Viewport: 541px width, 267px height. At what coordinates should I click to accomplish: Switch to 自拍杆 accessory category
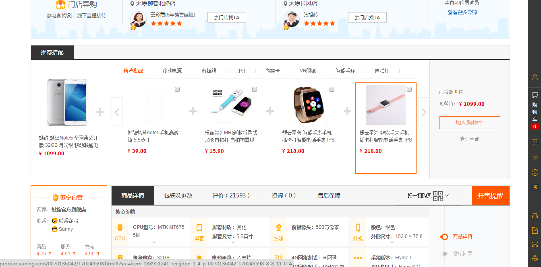click(382, 71)
